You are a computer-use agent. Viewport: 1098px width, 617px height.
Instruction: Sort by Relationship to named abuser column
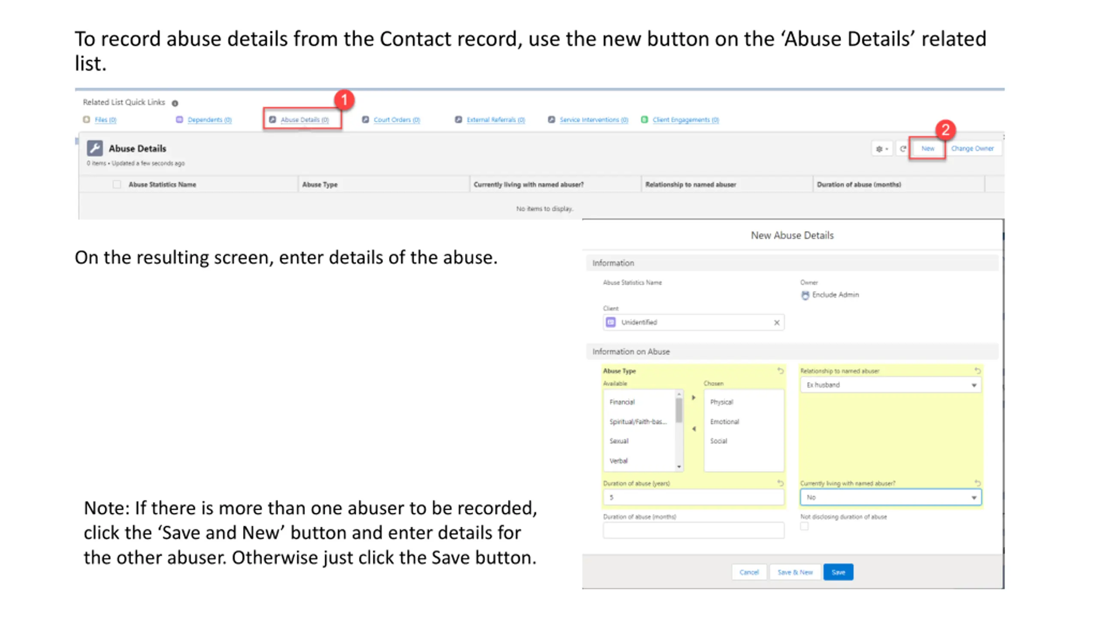[x=691, y=185]
